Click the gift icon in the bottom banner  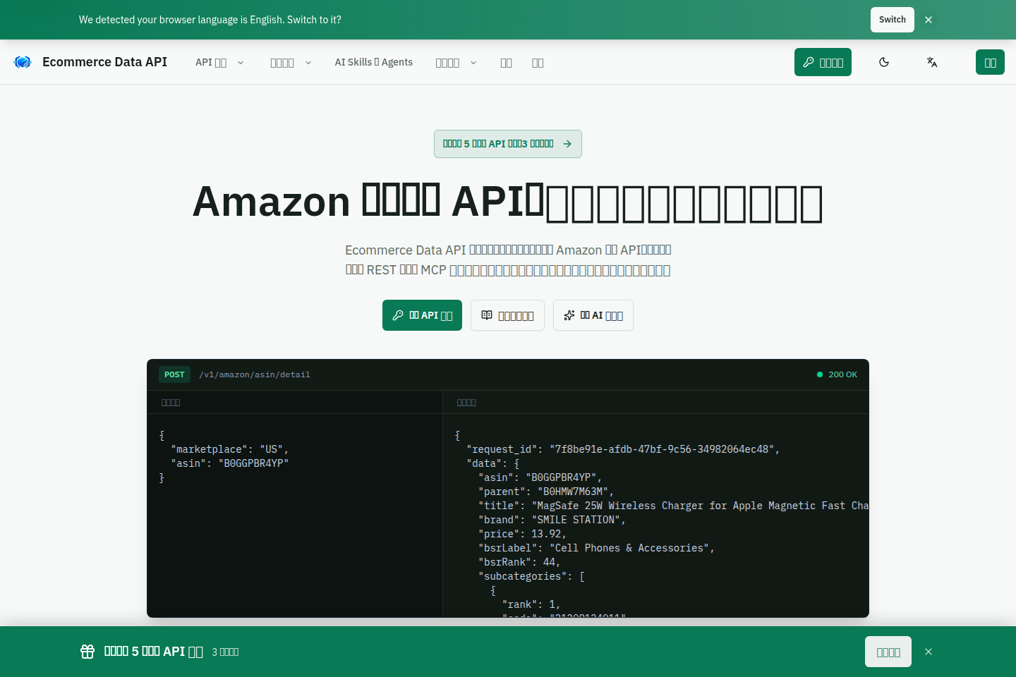point(87,652)
